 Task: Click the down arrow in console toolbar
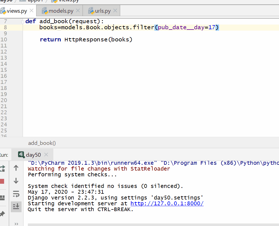pos(16,181)
